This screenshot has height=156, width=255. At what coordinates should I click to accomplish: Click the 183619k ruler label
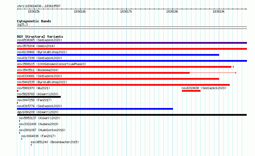[x=219, y=11]
